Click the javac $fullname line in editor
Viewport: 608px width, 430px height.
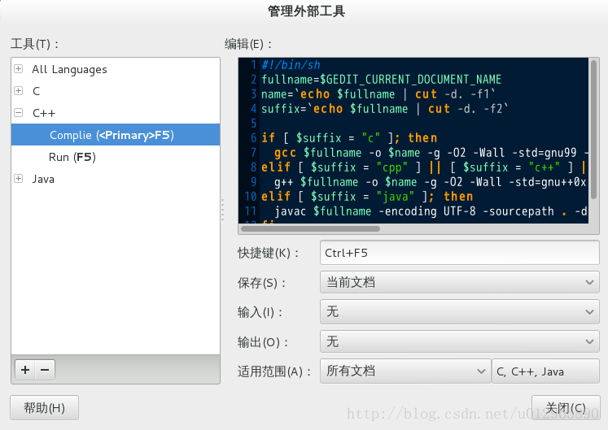coord(431,211)
